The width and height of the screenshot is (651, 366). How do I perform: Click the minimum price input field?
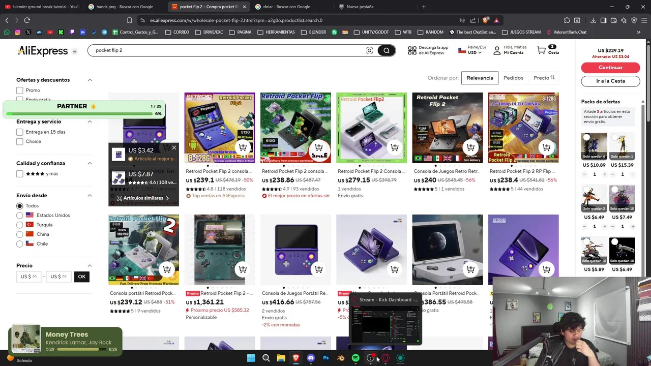(x=28, y=277)
